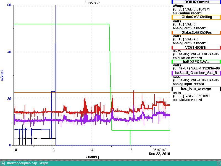Click the -4 hours X-axis label
The image size is (221, 166).
[x=92, y=150]
